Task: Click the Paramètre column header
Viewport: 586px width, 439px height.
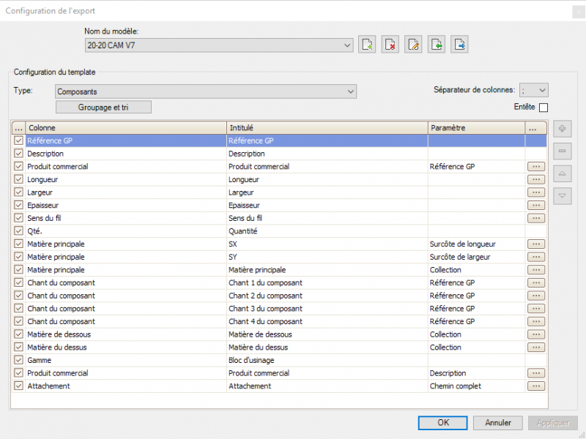Action: 476,127
